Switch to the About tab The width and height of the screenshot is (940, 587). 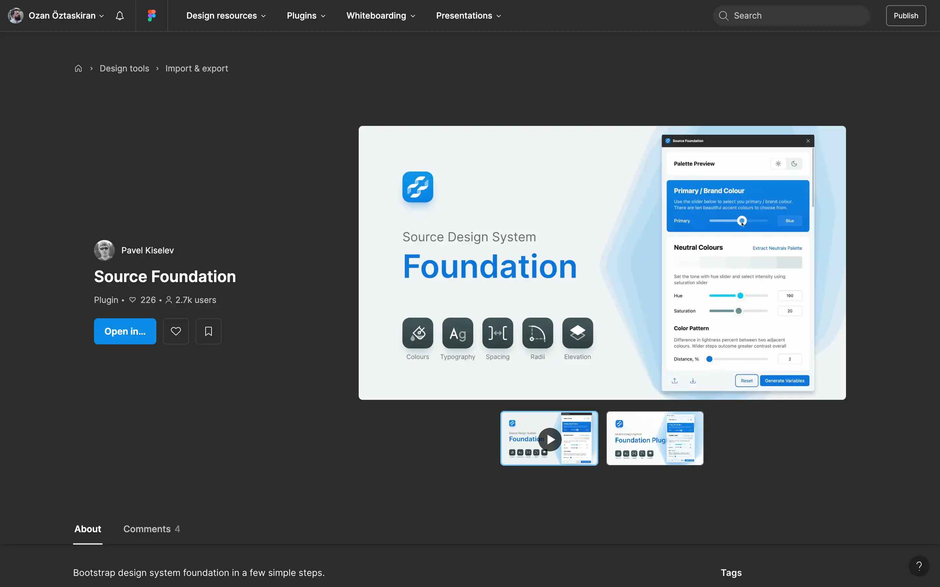pos(88,529)
